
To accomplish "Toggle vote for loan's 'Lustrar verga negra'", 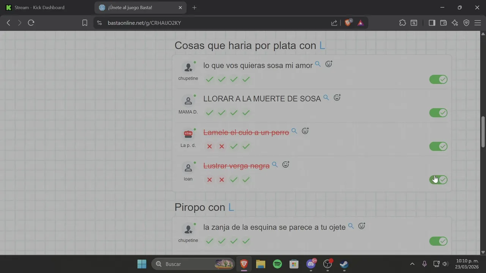I will [x=439, y=180].
